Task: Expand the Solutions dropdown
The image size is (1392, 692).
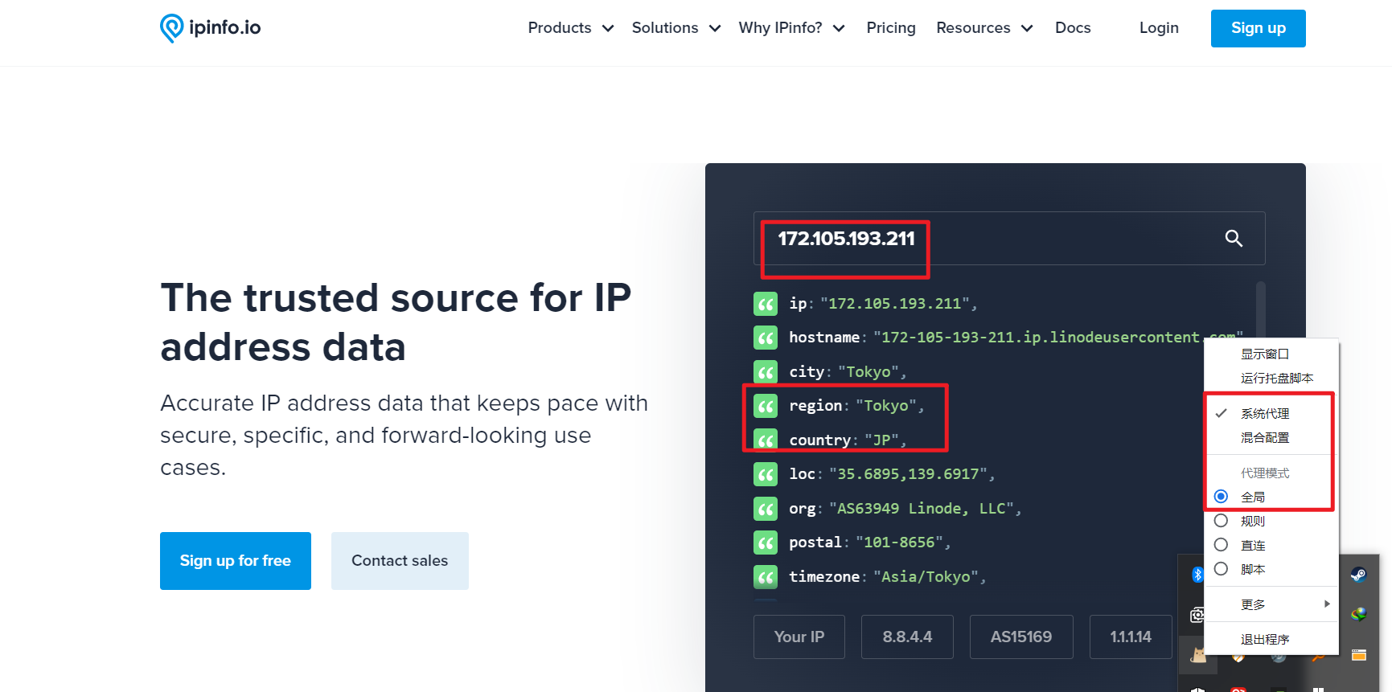Action: tap(675, 28)
